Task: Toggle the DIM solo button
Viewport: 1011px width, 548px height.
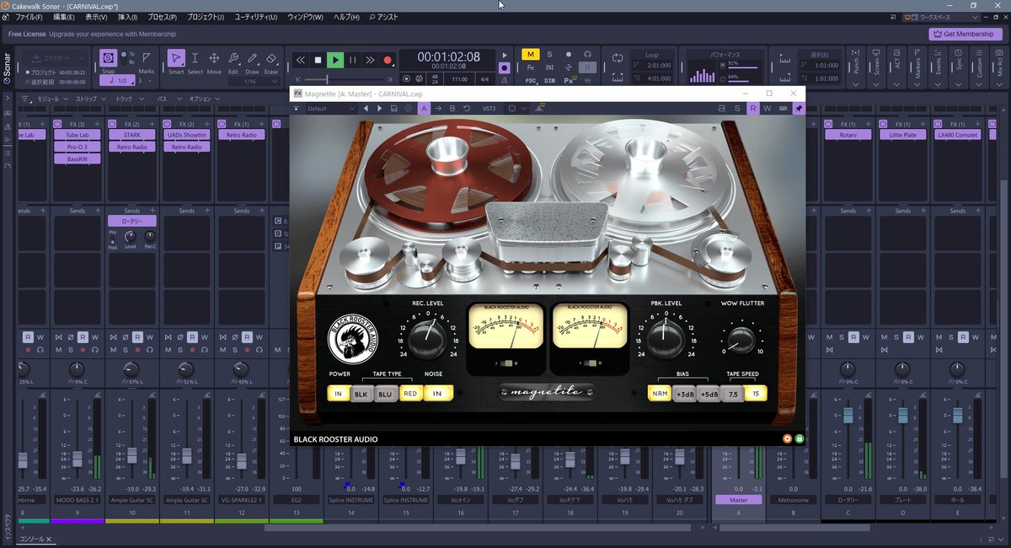Action: tap(549, 80)
